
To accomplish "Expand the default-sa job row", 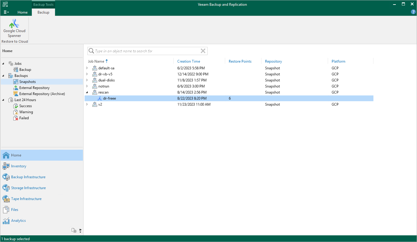I will [87, 68].
